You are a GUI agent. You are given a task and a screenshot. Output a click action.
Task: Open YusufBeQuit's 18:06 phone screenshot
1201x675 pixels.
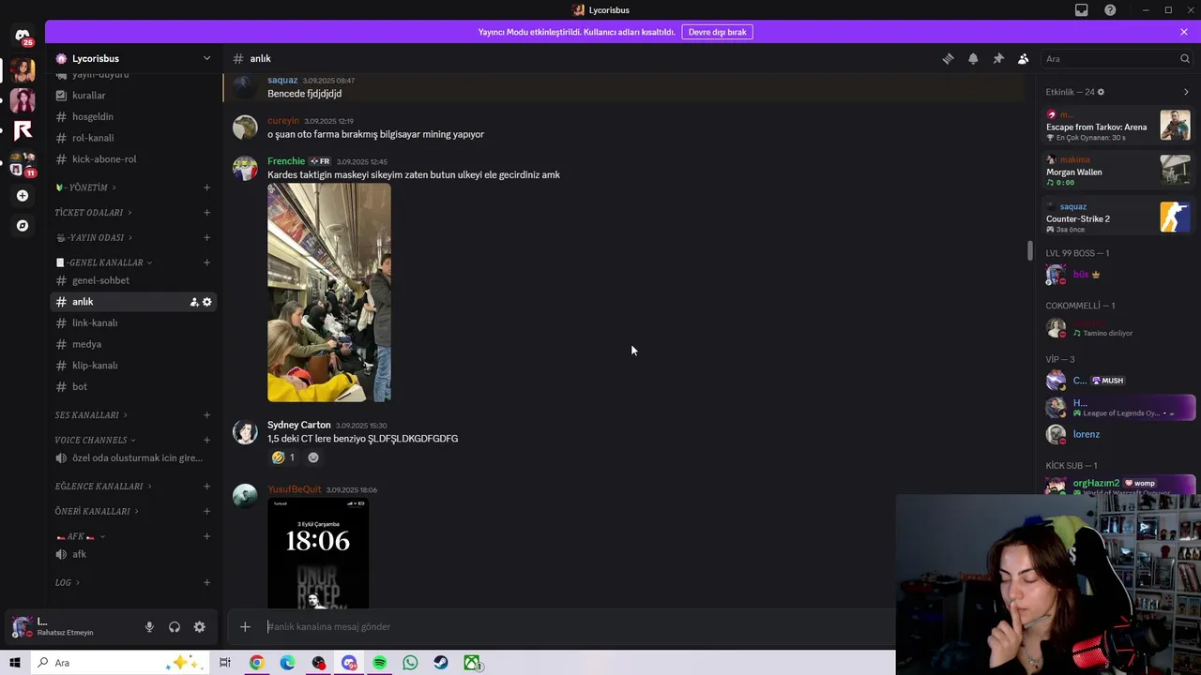pyautogui.click(x=318, y=553)
